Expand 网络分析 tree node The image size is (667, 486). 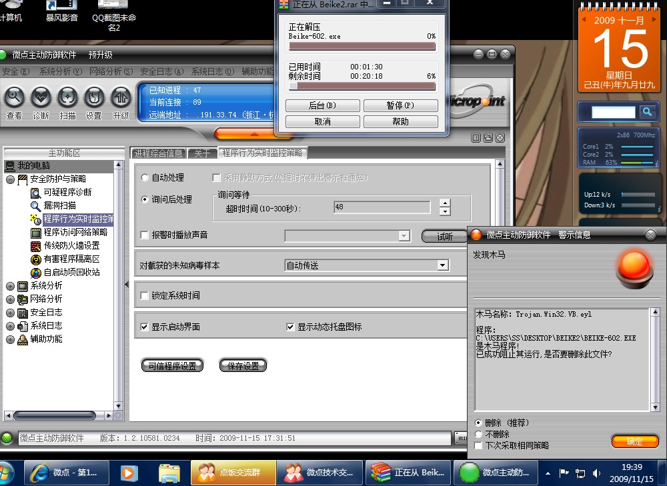tap(11, 299)
